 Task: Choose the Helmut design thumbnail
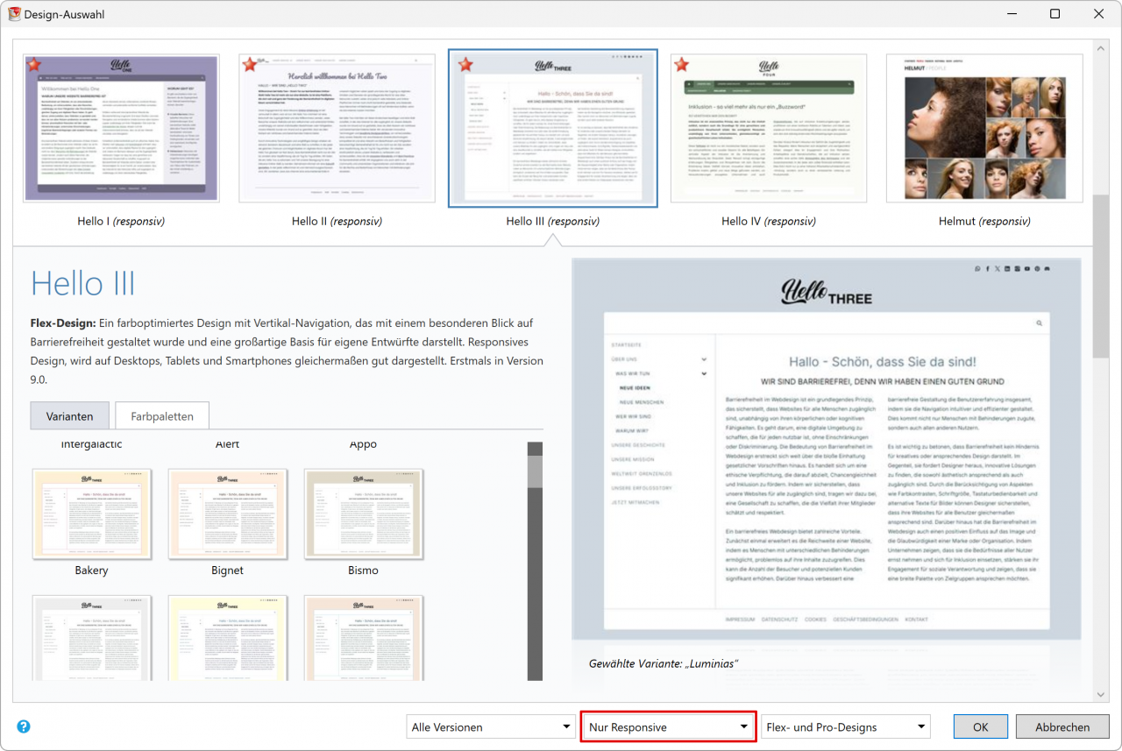click(984, 128)
